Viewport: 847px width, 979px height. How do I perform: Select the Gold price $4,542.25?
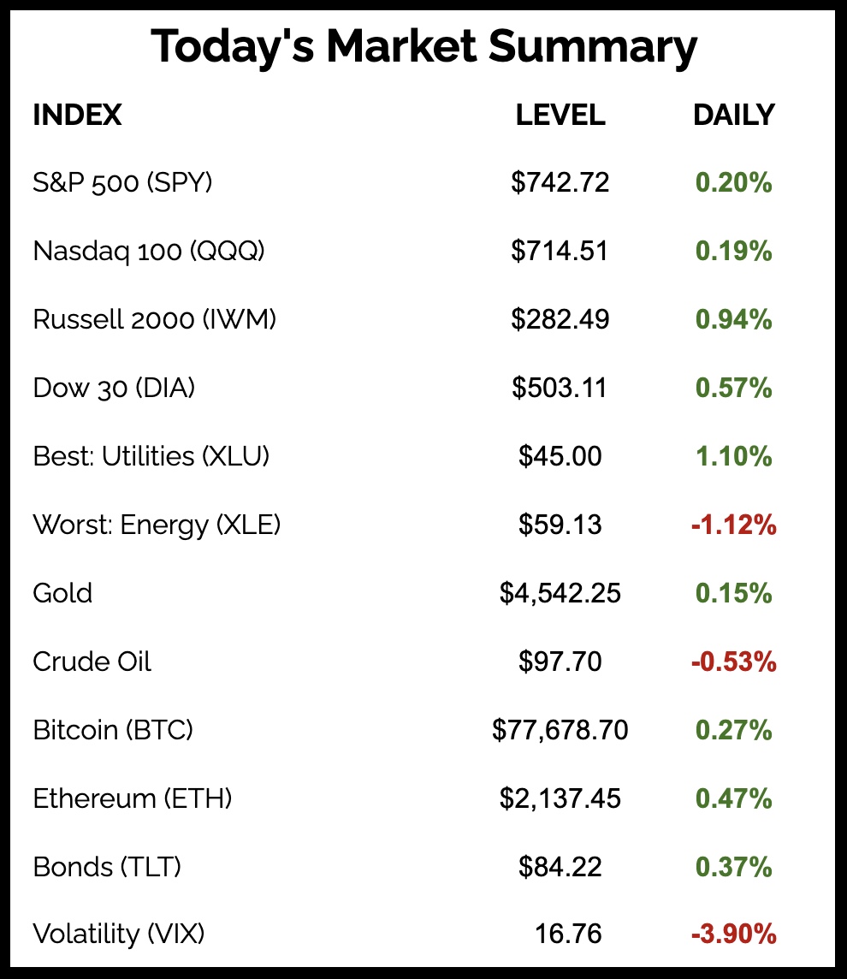pyautogui.click(x=560, y=593)
